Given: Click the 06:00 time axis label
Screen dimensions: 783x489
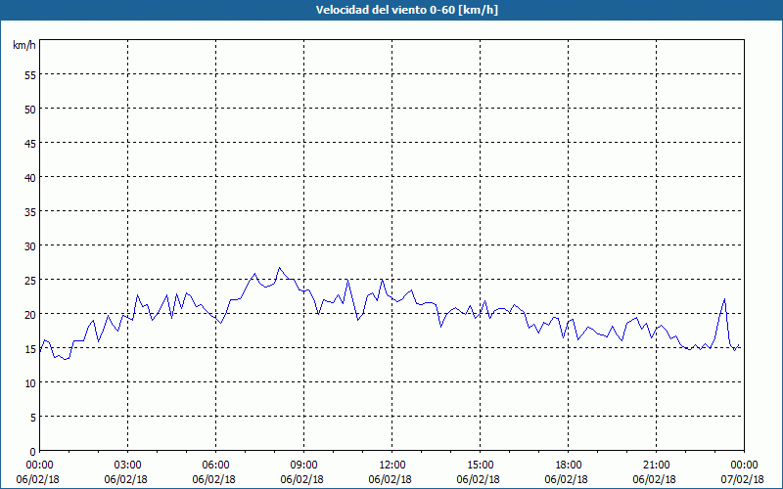Looking at the screenshot, I should (215, 466).
